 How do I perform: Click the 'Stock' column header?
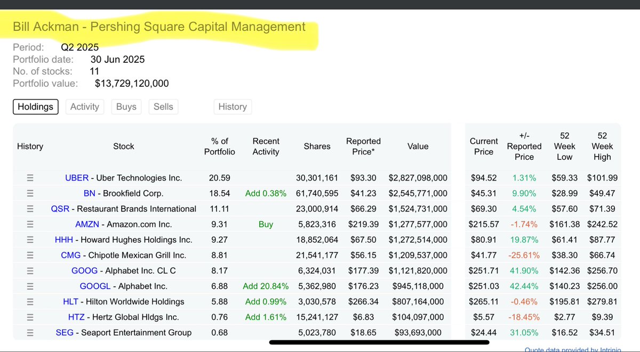coord(124,146)
